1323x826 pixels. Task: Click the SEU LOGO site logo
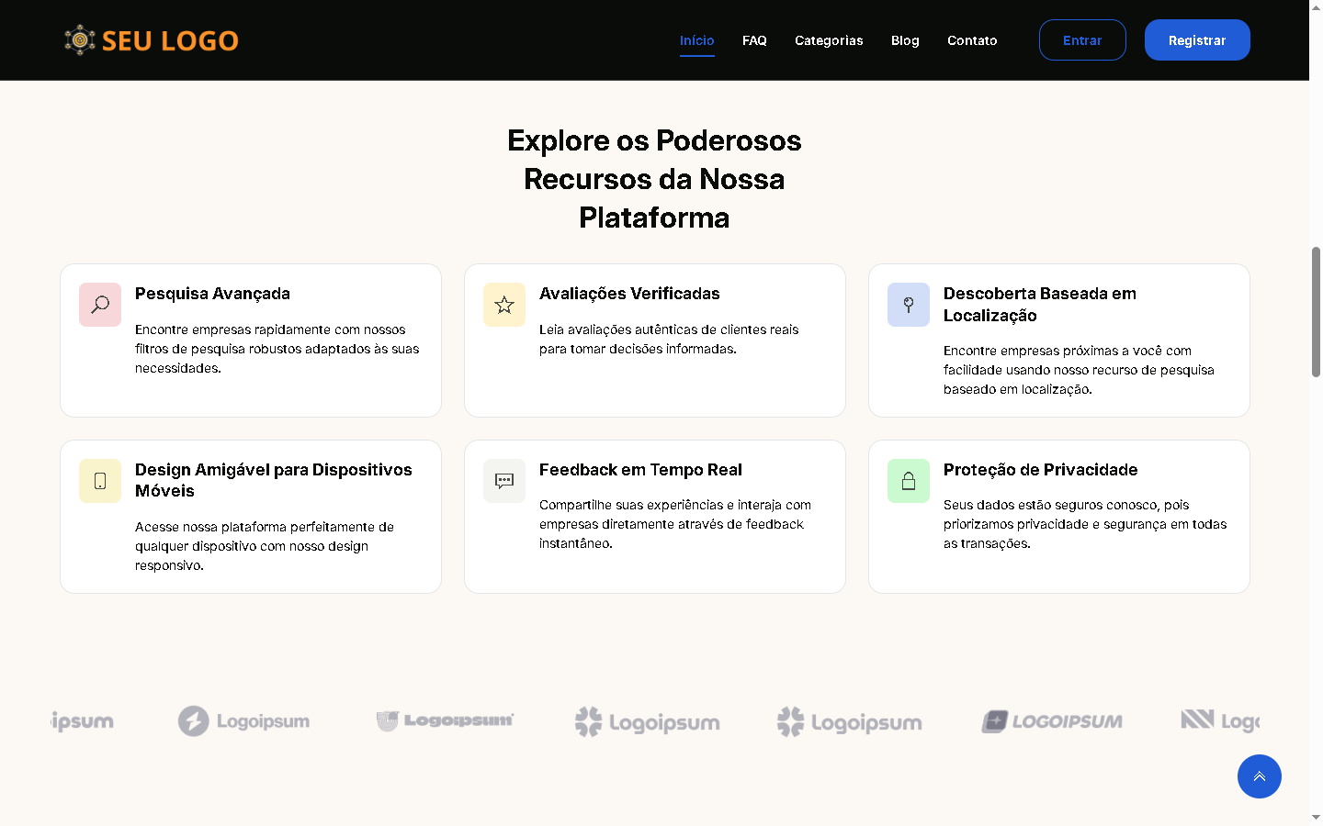pos(152,40)
